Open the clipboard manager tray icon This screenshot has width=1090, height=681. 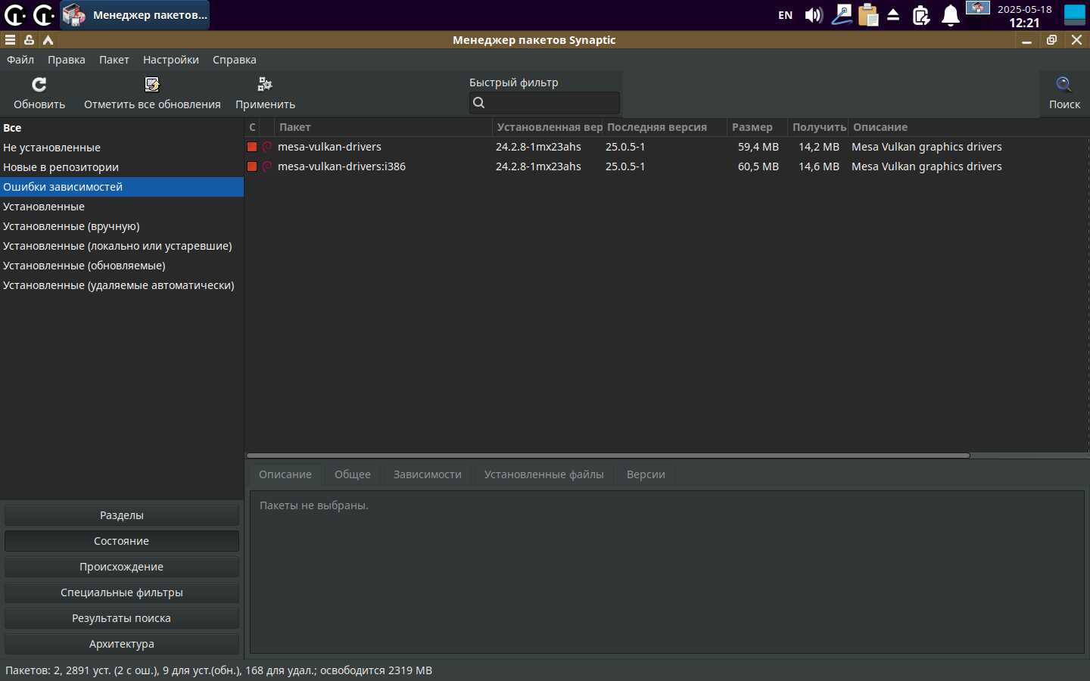(868, 15)
